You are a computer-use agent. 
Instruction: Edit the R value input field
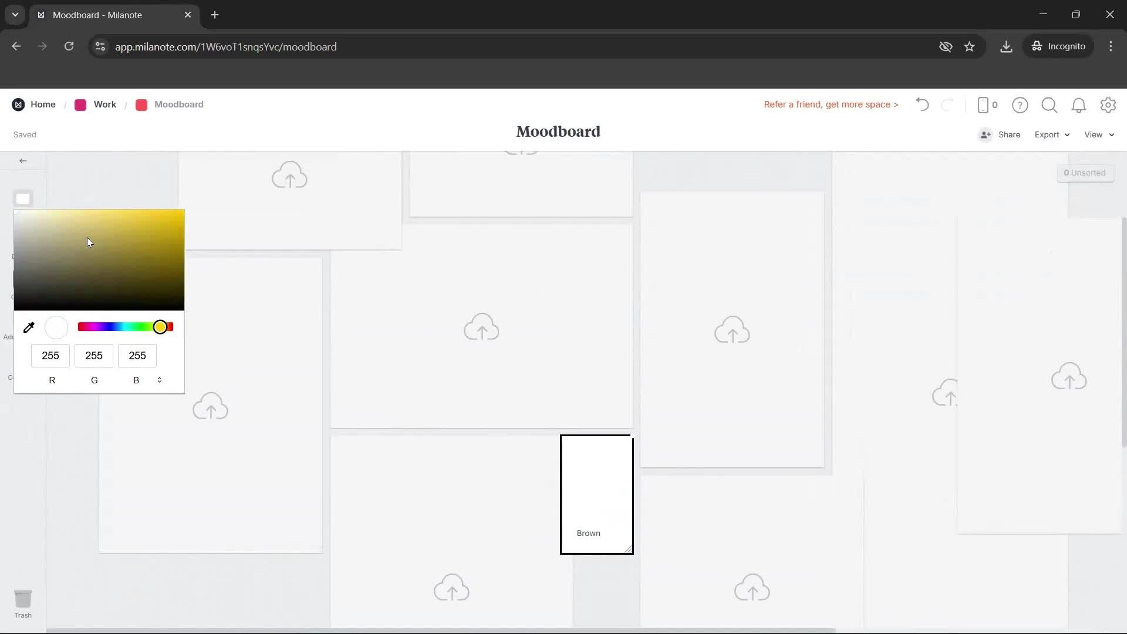(x=50, y=356)
